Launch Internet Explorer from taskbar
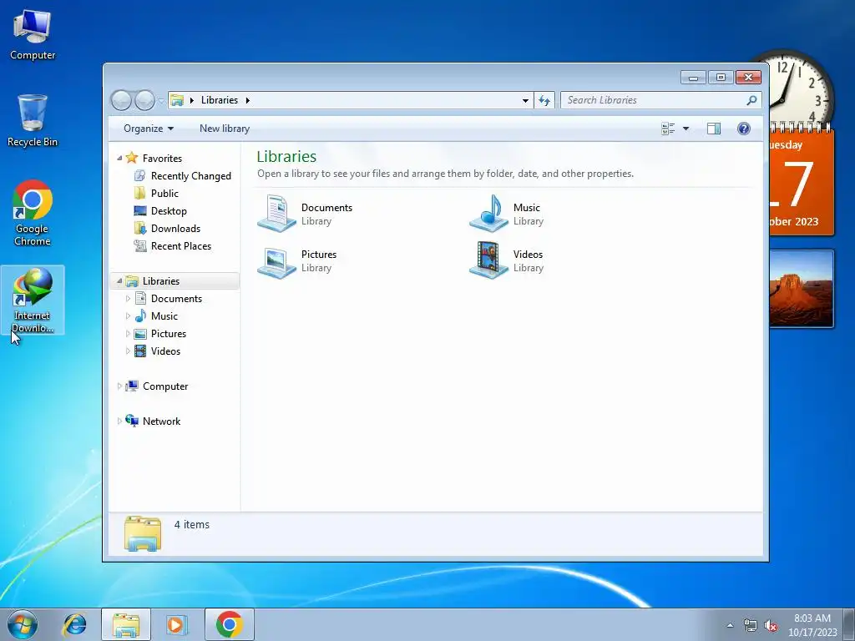The width and height of the screenshot is (855, 641). click(74, 624)
